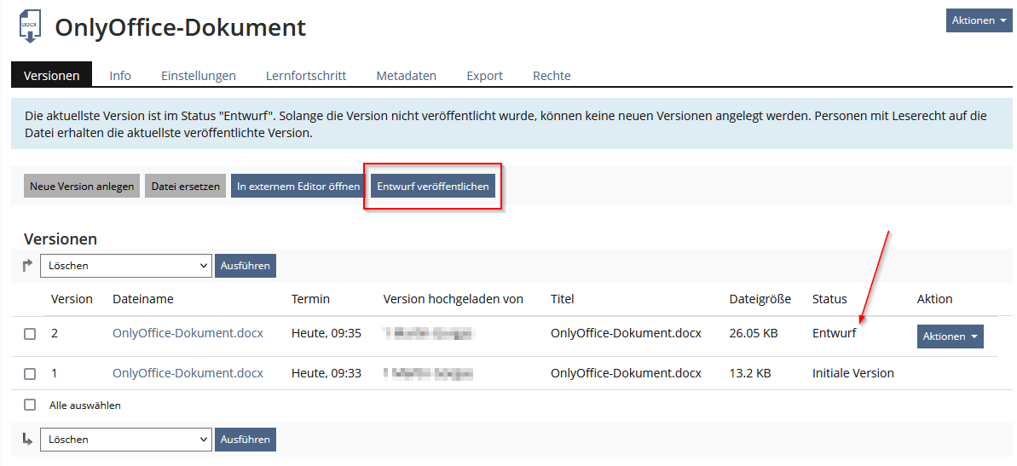Click the upper Ausführen button
1017x466 pixels.
(246, 266)
